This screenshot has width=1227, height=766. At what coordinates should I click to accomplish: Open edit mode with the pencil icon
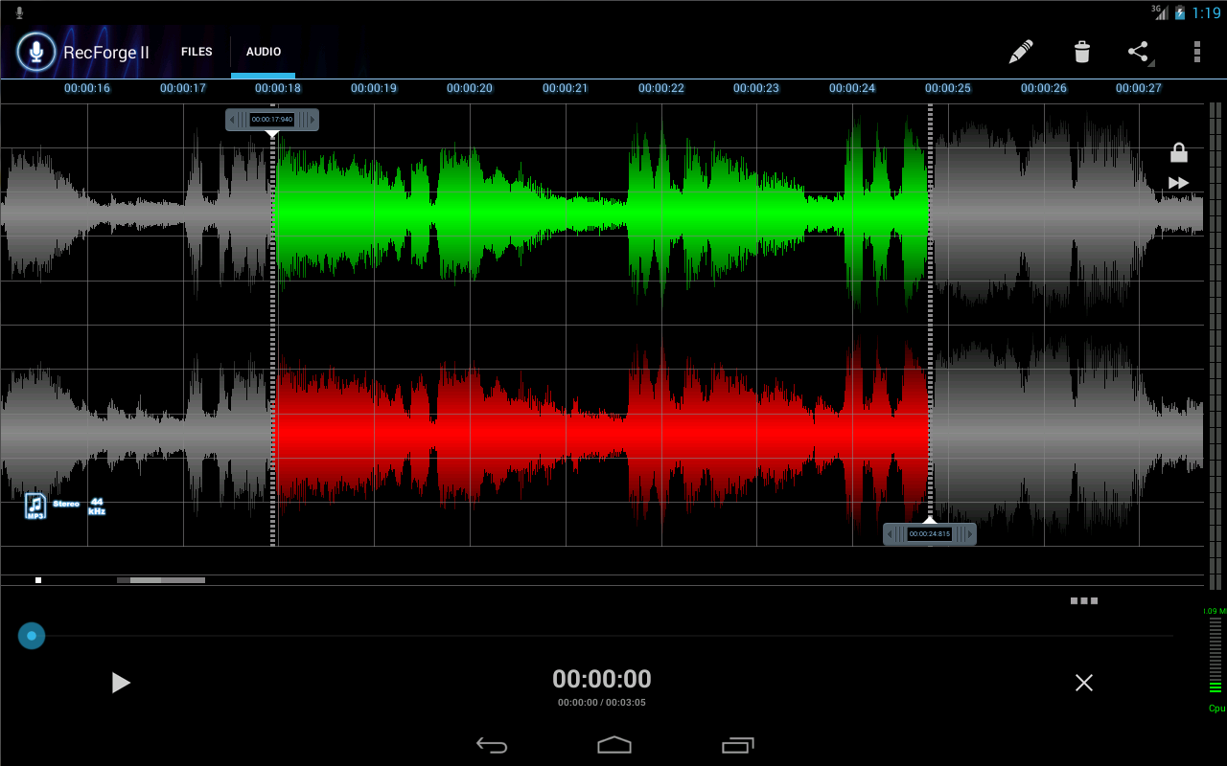[x=1021, y=52]
